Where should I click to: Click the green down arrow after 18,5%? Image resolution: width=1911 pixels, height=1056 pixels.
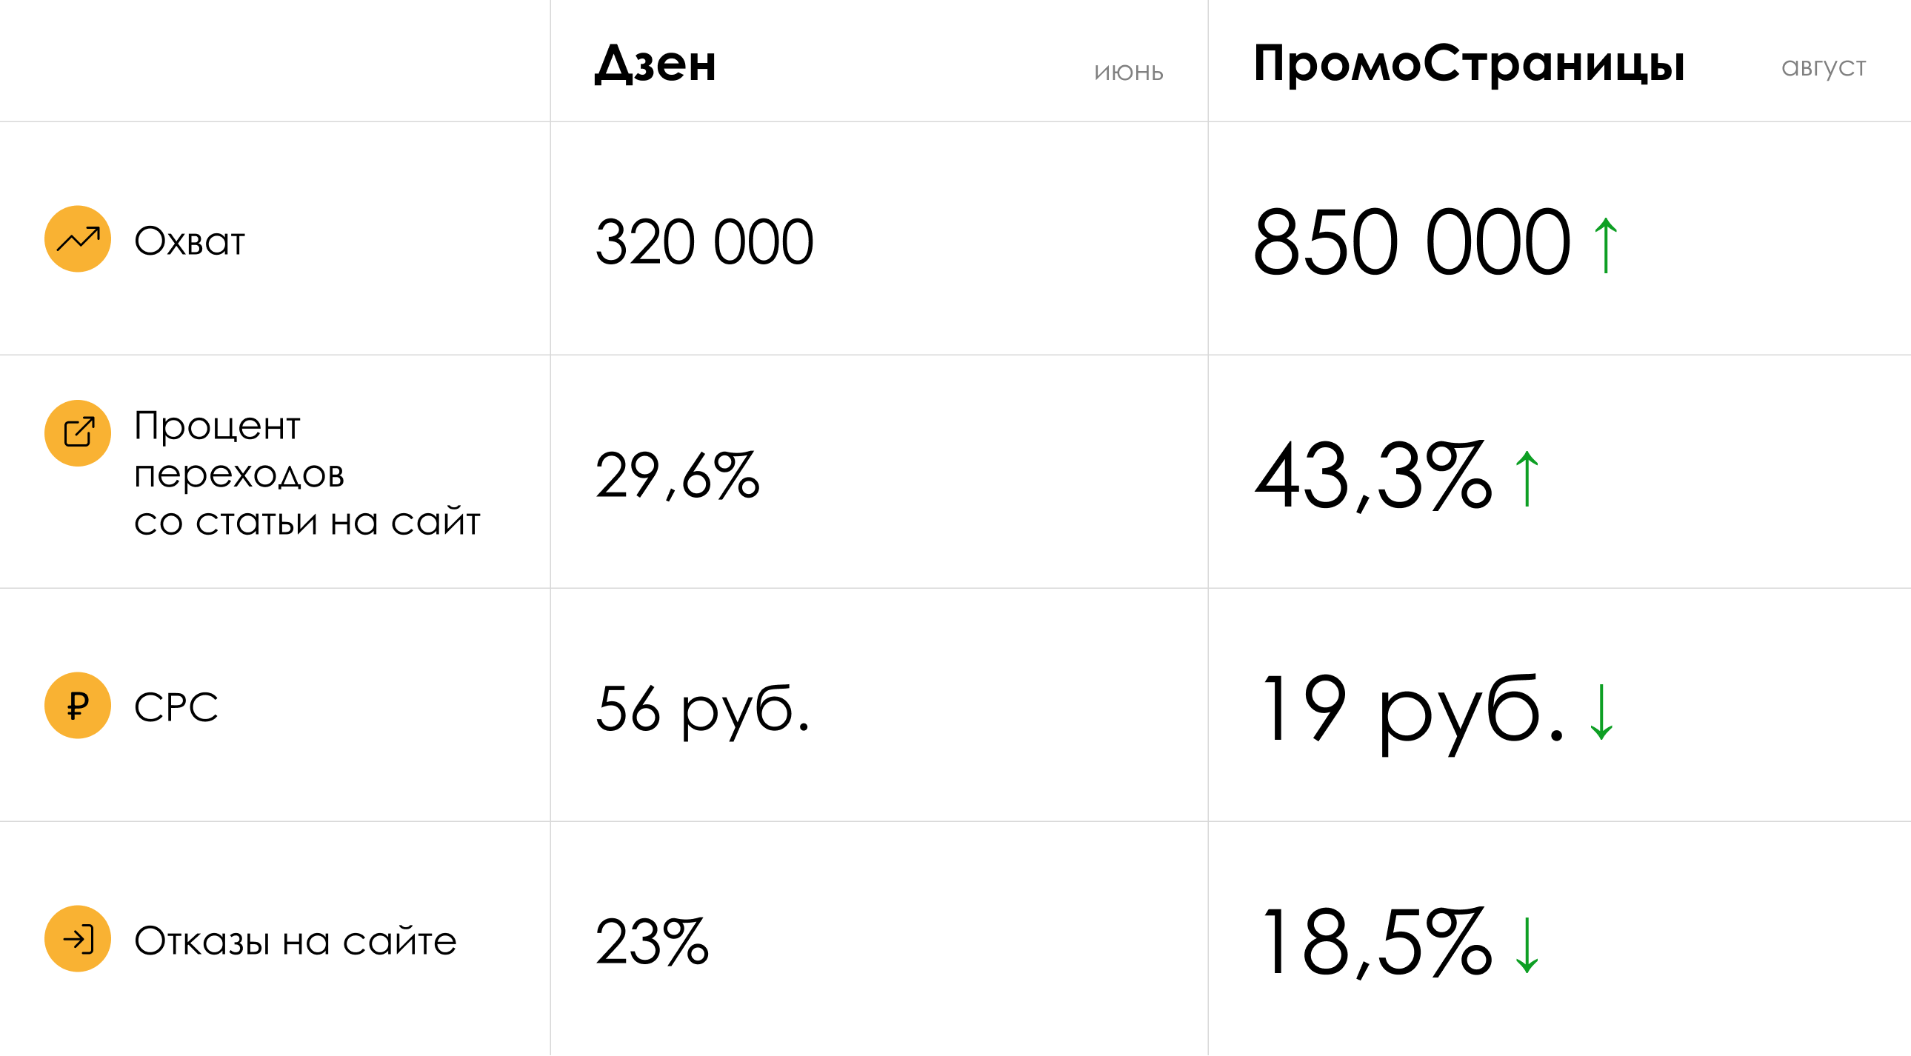pos(1527,946)
